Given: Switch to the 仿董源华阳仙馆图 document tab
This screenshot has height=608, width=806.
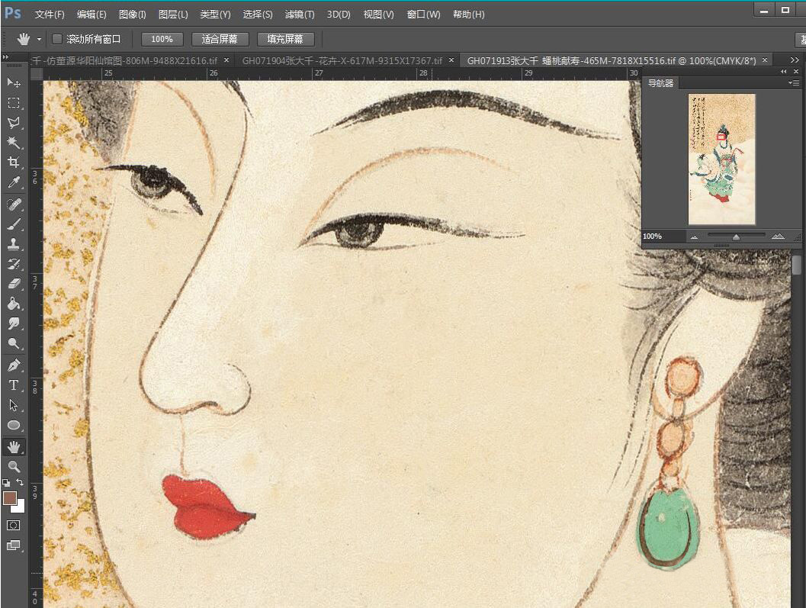Looking at the screenshot, I should [x=124, y=61].
